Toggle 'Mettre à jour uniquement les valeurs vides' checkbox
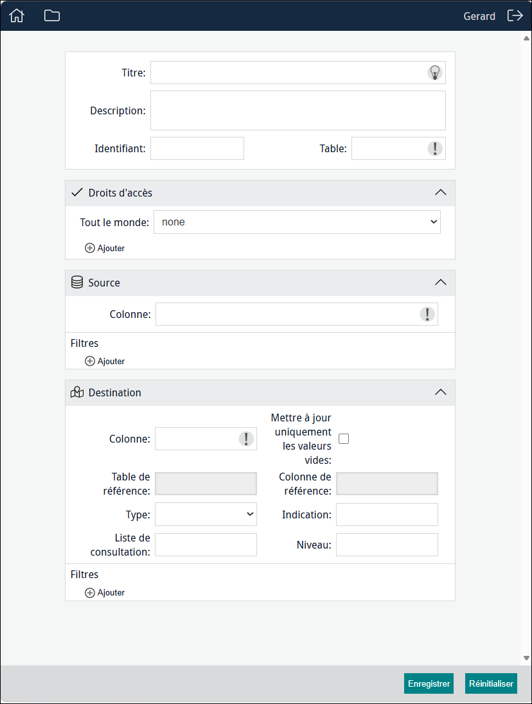 tap(344, 439)
